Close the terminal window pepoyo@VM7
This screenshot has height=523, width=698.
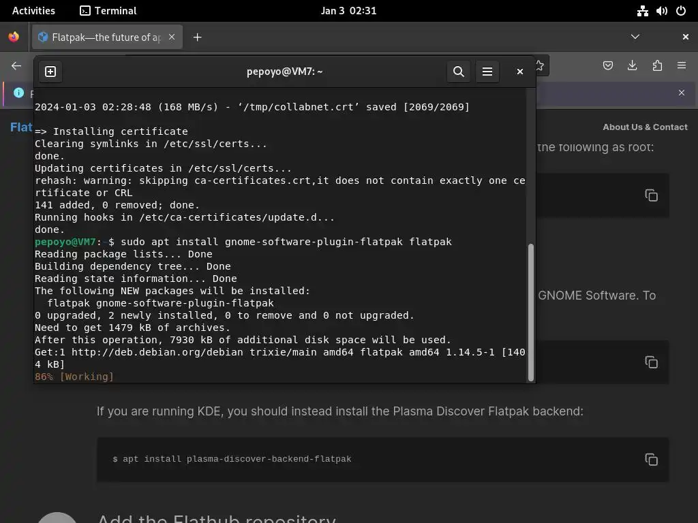tap(519, 72)
